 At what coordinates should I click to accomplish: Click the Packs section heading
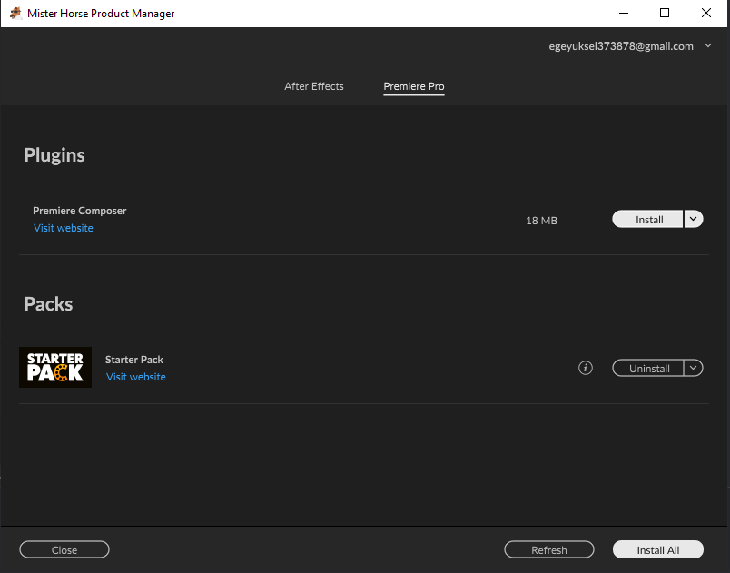click(x=48, y=304)
